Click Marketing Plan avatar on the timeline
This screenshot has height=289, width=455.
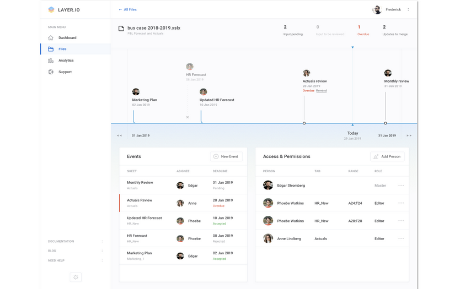136,92
